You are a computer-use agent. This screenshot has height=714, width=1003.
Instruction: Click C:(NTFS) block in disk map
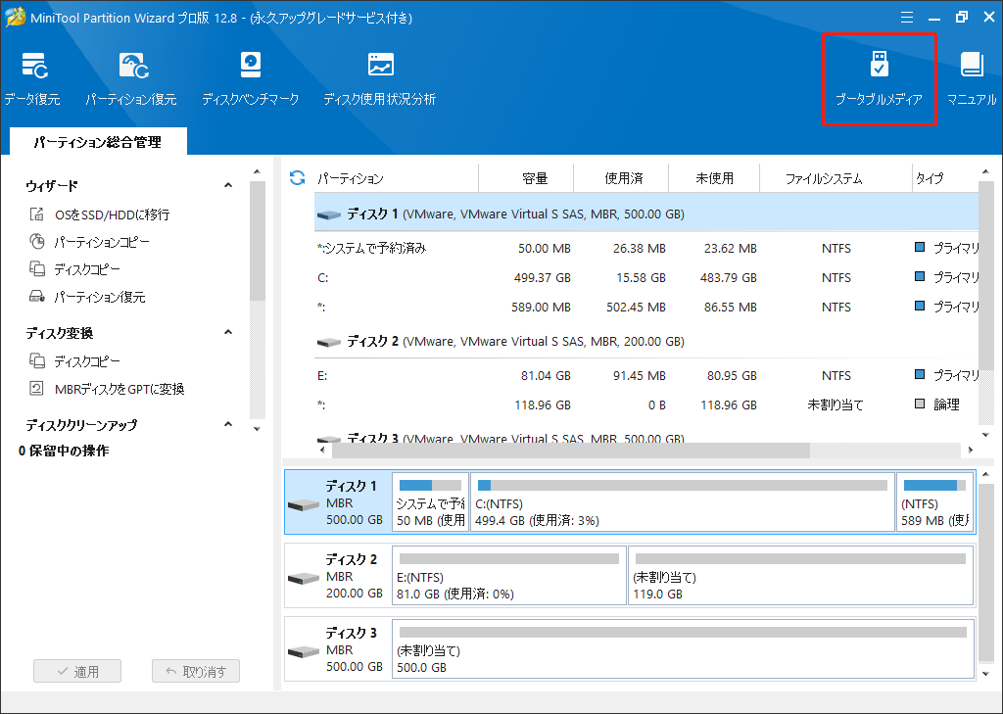coord(683,502)
